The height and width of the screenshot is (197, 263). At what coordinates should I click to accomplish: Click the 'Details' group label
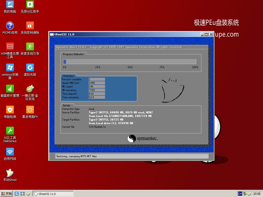[x=67, y=105]
